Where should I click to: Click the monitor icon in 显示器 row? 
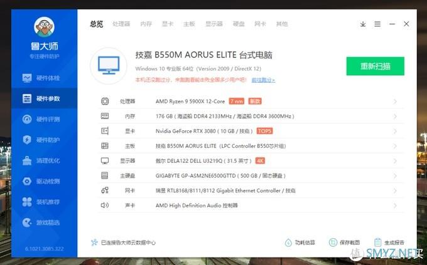[x=105, y=161]
